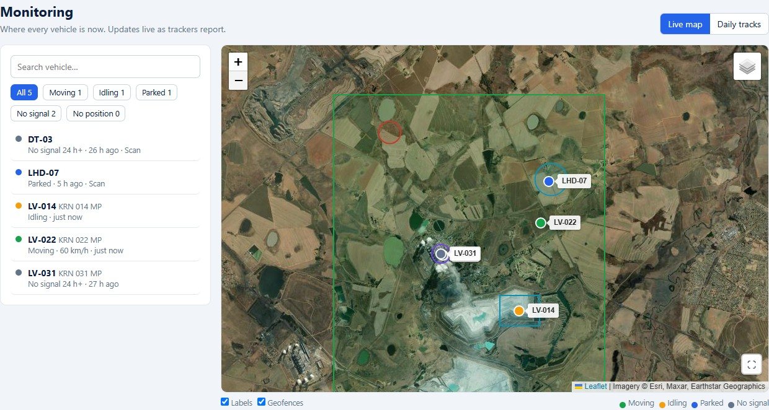769x410 pixels.
Task: Open the Leaflet attribution link
Action: [590, 386]
